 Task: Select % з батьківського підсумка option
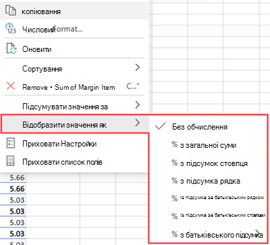coord(208,234)
